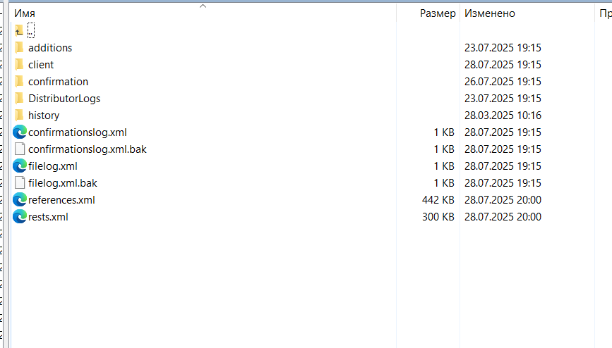
Task: Select the confirmationslog.xml.bak file name
Action: point(88,149)
